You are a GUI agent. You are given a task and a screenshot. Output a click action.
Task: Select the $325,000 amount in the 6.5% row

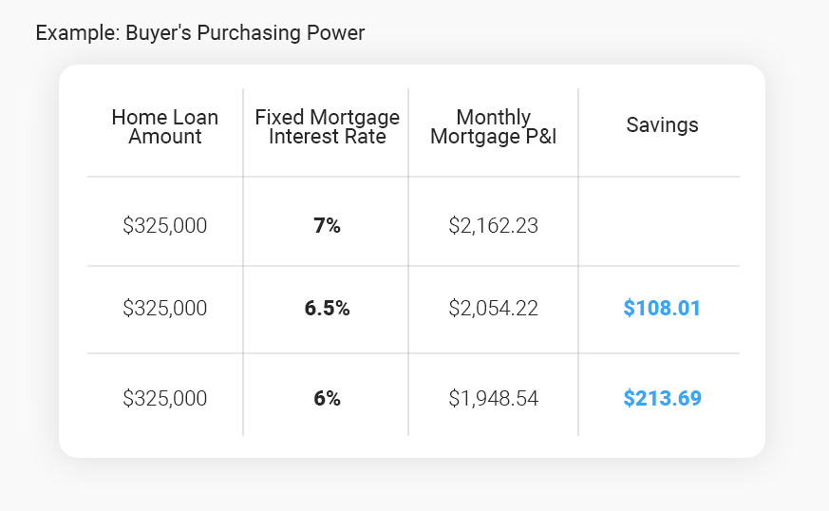pyautogui.click(x=165, y=309)
